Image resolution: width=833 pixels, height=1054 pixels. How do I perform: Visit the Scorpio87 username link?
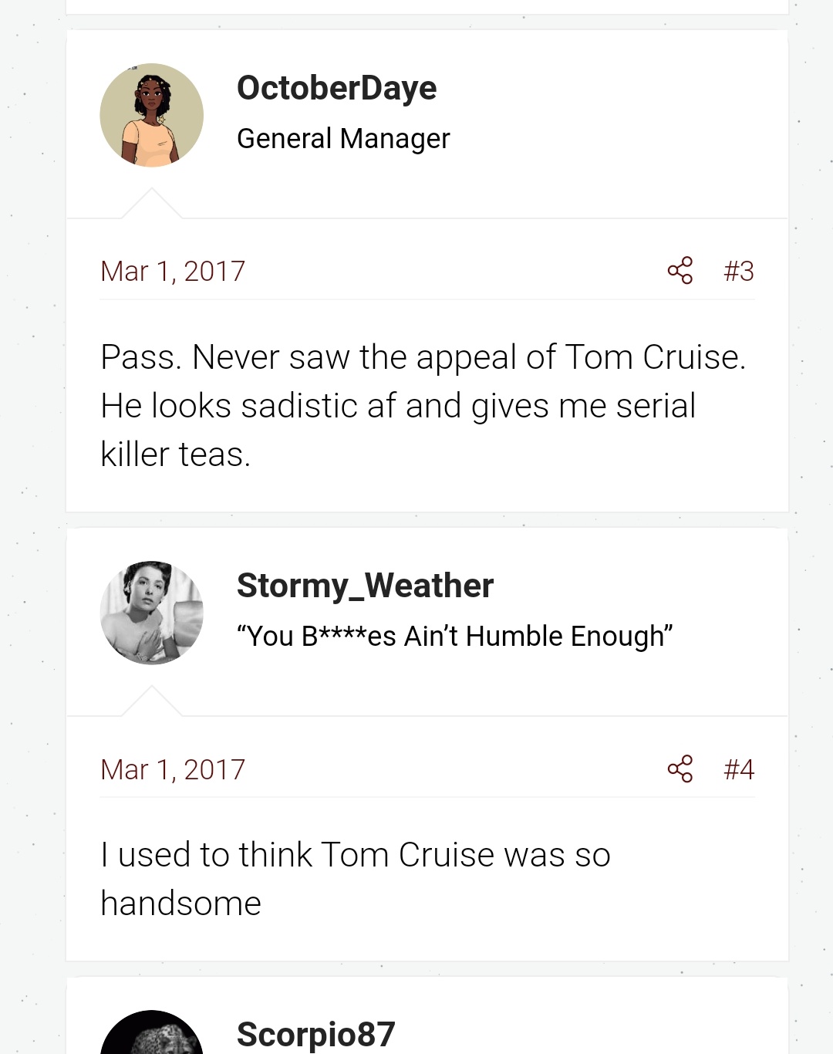315,1034
